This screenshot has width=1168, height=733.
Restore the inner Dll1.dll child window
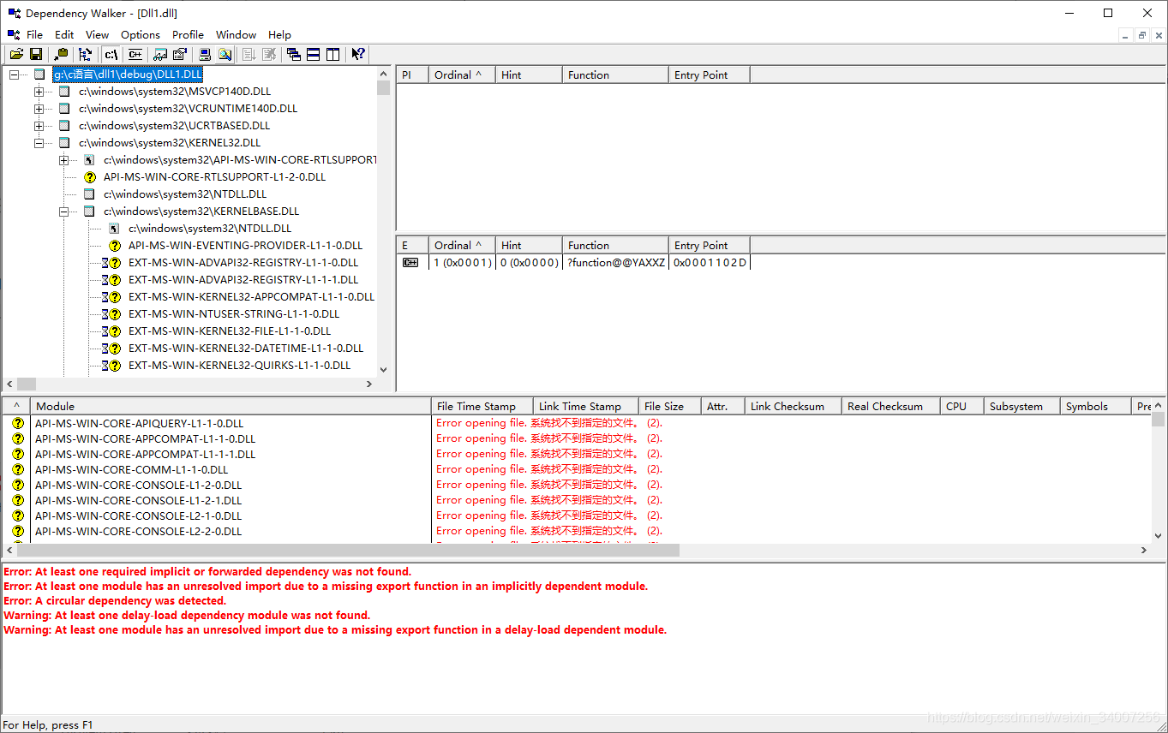tap(1142, 35)
